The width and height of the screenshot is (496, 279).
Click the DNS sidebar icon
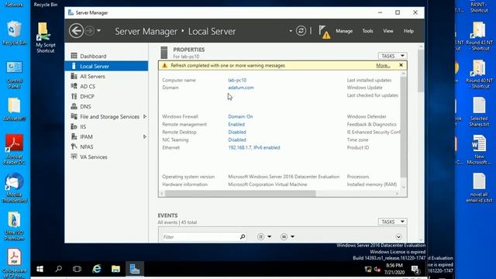pyautogui.click(x=74, y=106)
